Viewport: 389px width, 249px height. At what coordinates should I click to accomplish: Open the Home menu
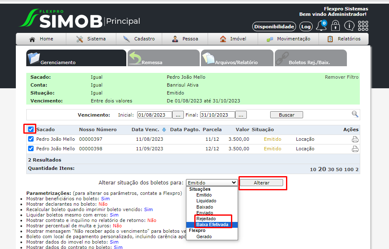pos(41,39)
